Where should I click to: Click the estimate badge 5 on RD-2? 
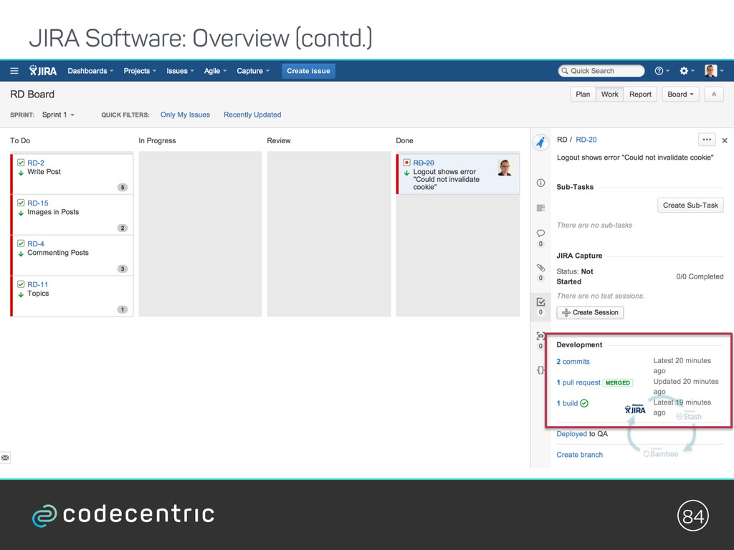(x=123, y=187)
